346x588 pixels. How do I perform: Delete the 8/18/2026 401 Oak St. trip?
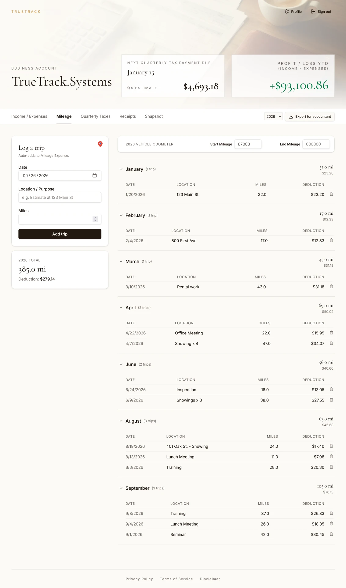(331, 446)
